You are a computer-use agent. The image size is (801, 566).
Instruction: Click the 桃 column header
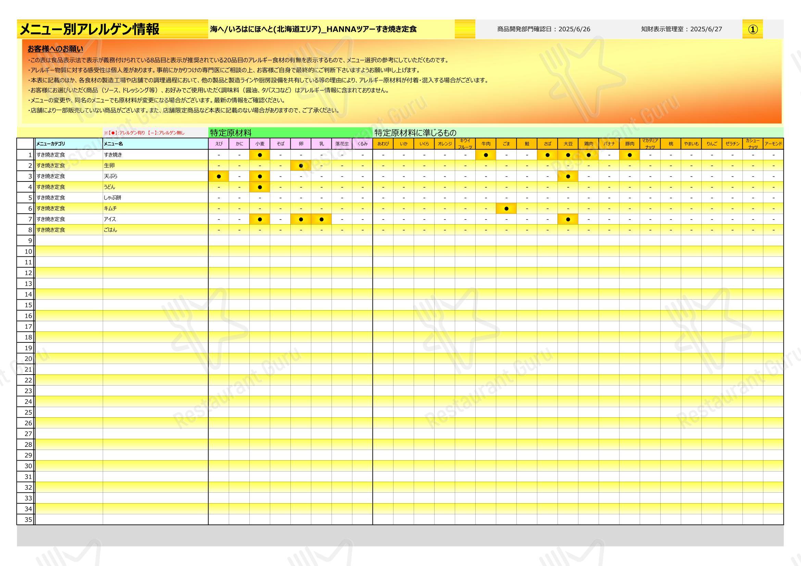pyautogui.click(x=671, y=144)
